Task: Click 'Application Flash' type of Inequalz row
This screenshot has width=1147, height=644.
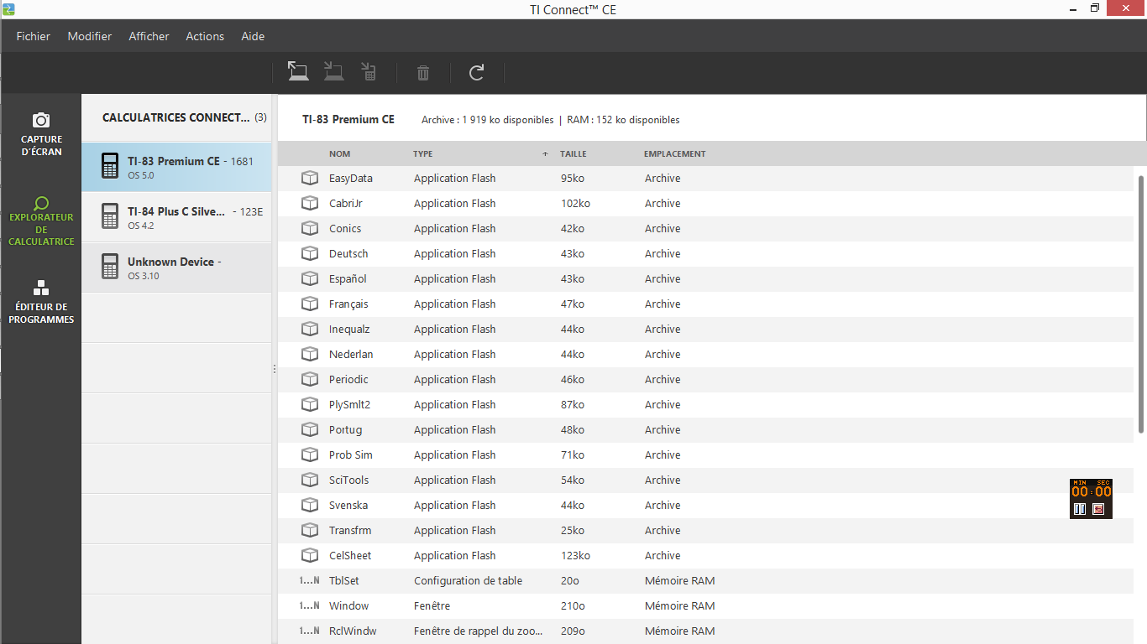Action: [455, 329]
